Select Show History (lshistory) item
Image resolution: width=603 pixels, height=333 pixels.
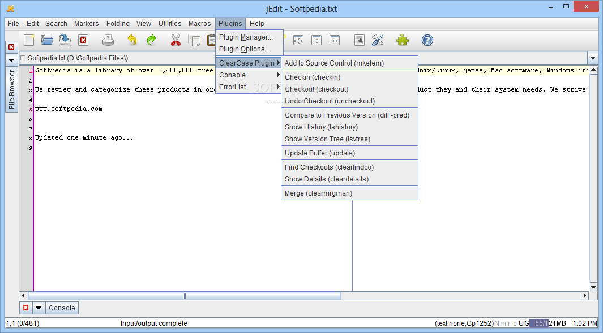pos(349,127)
